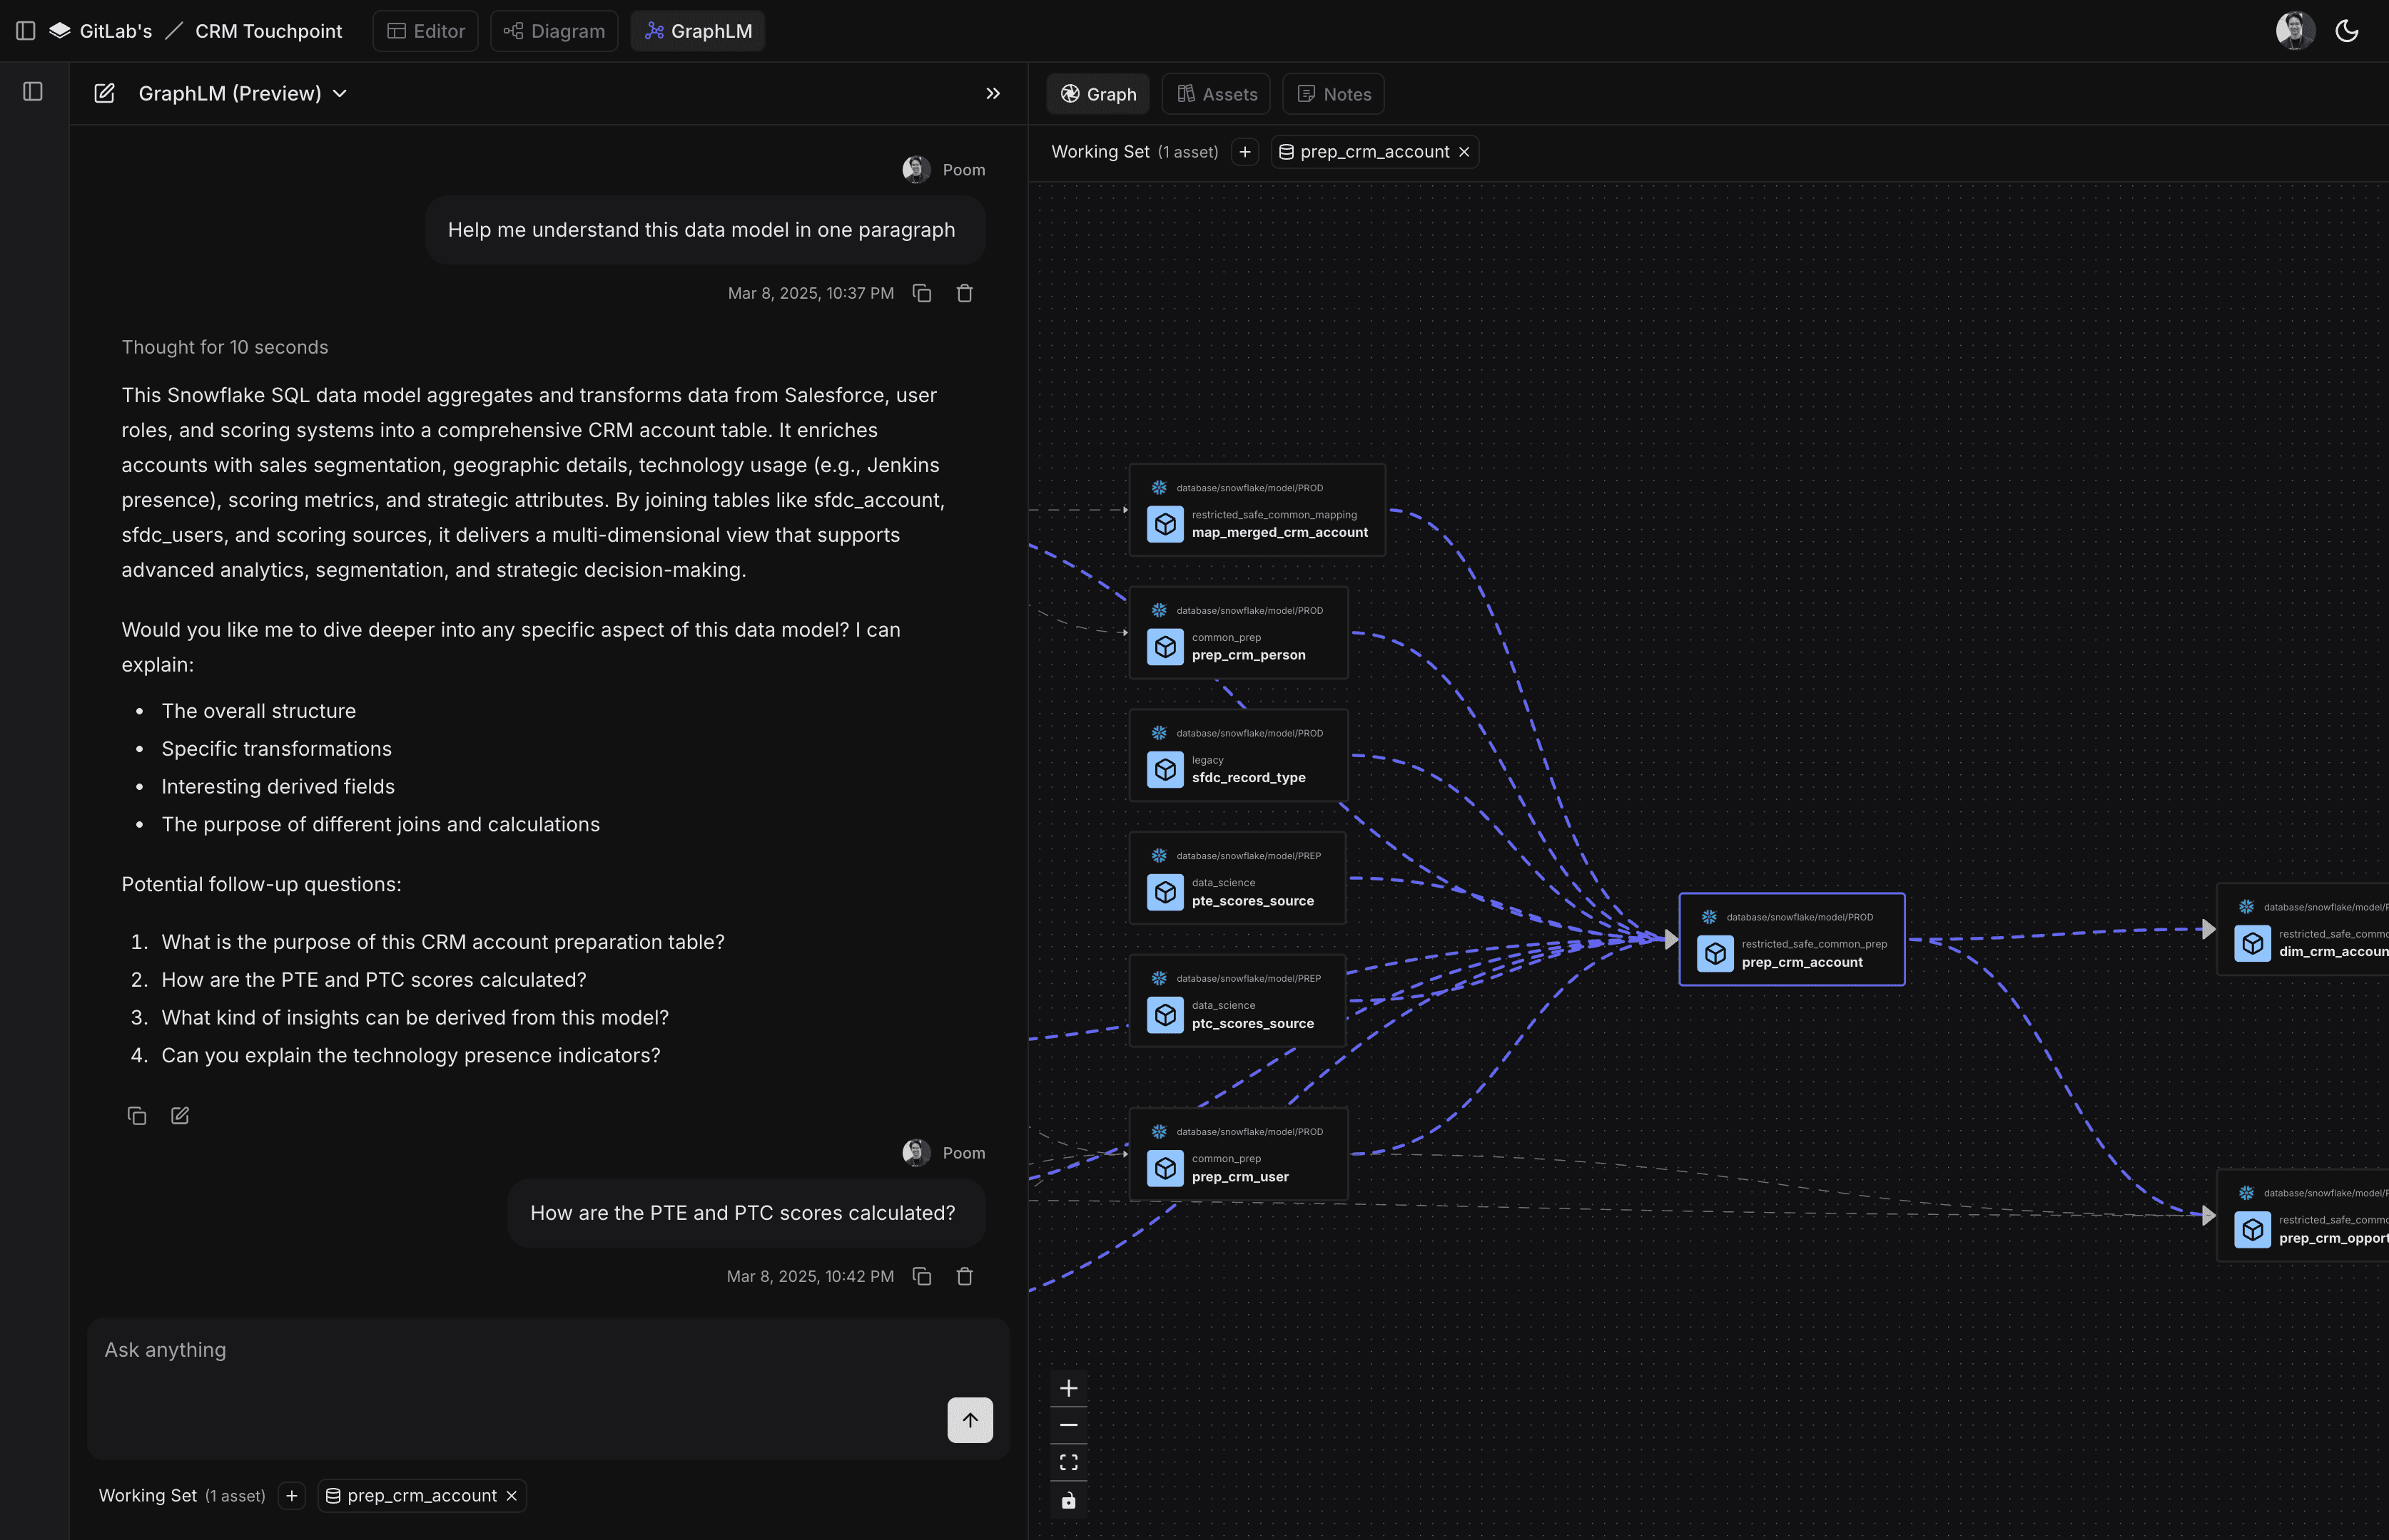Screen dimensions: 2389x1540
Task: Lock the graph viewport
Action: pyautogui.click(x=1068, y=1500)
